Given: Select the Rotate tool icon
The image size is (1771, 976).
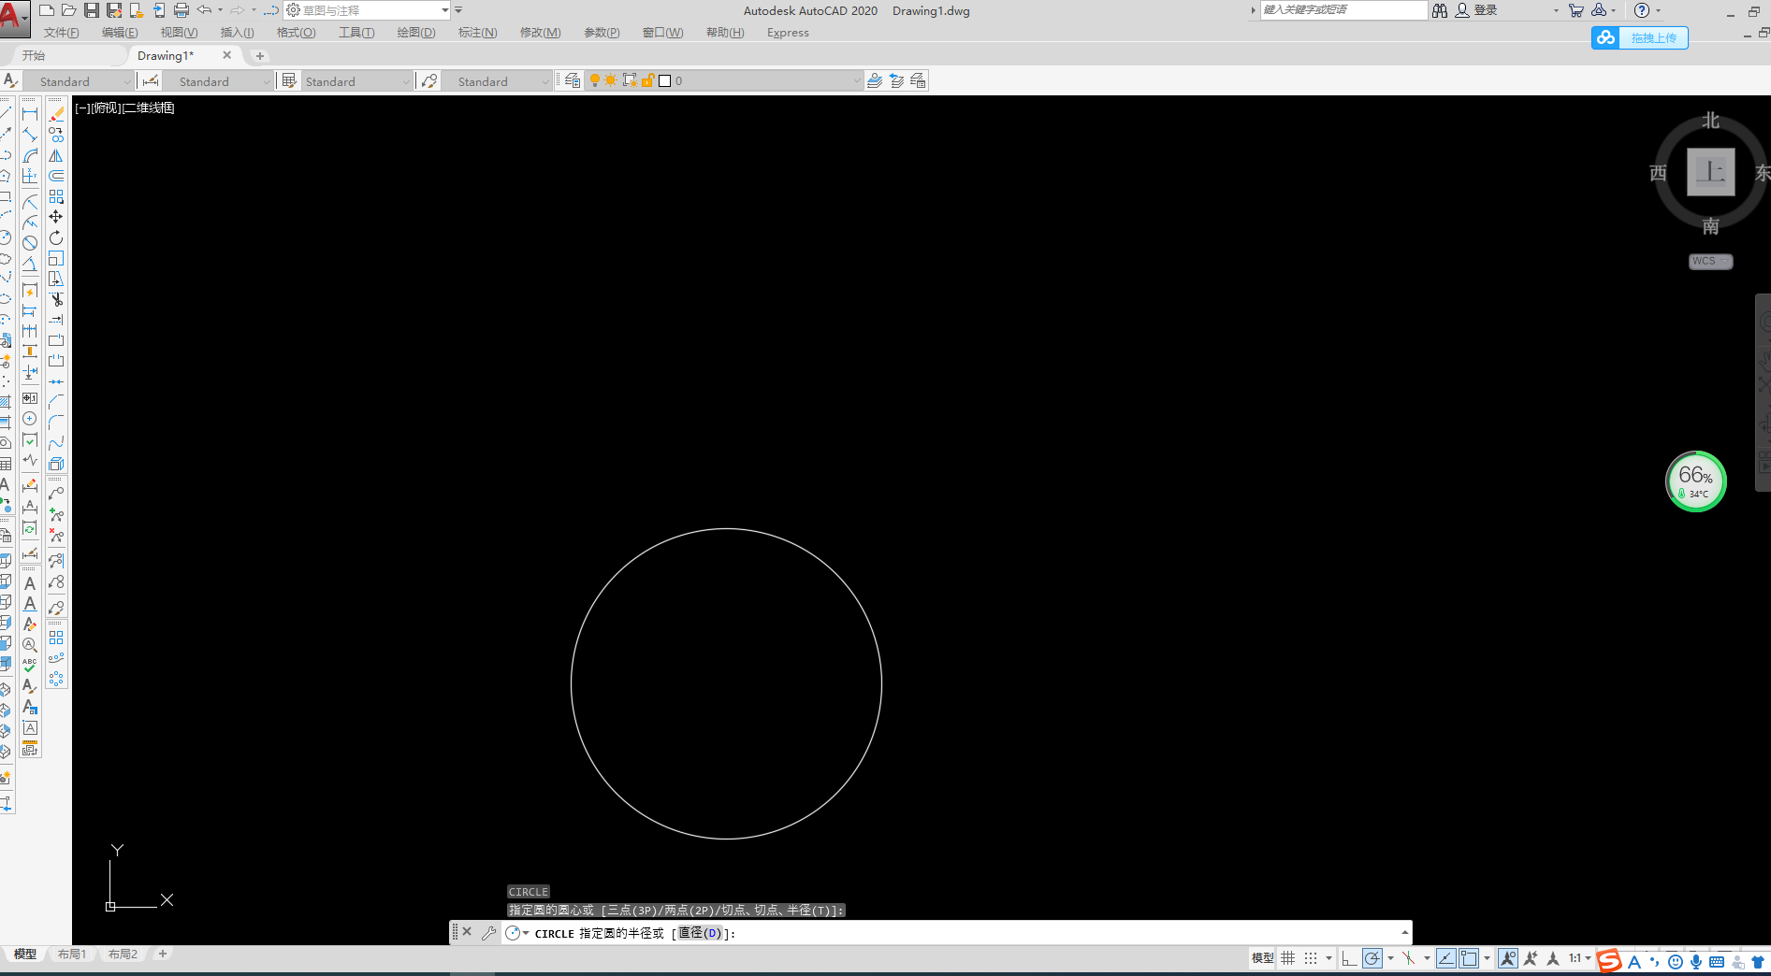Looking at the screenshot, I should coord(56,237).
